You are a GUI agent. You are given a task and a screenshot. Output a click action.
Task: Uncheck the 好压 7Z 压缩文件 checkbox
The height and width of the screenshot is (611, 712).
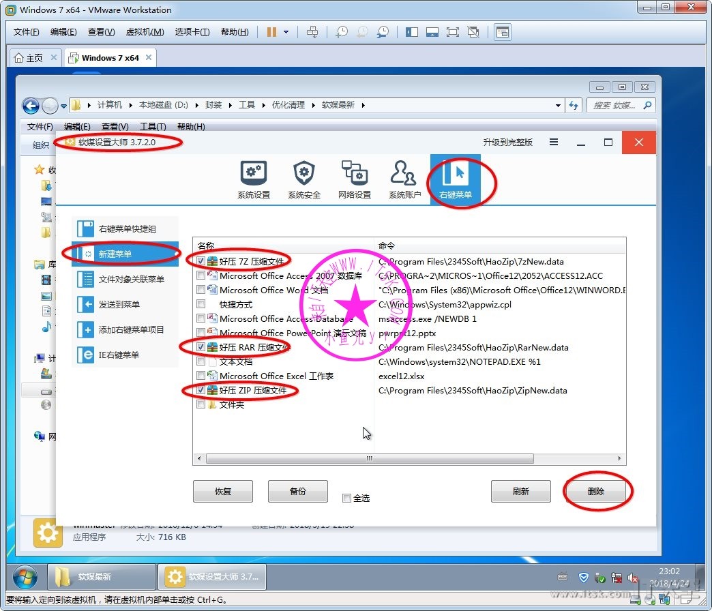click(201, 261)
